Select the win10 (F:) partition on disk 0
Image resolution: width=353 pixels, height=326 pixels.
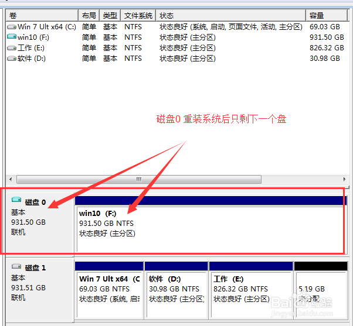pyautogui.click(x=211, y=224)
